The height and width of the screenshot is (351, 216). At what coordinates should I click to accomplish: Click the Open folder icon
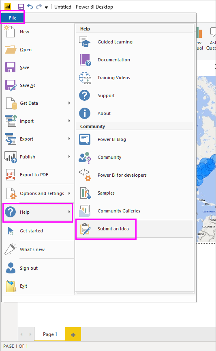coord(11,50)
